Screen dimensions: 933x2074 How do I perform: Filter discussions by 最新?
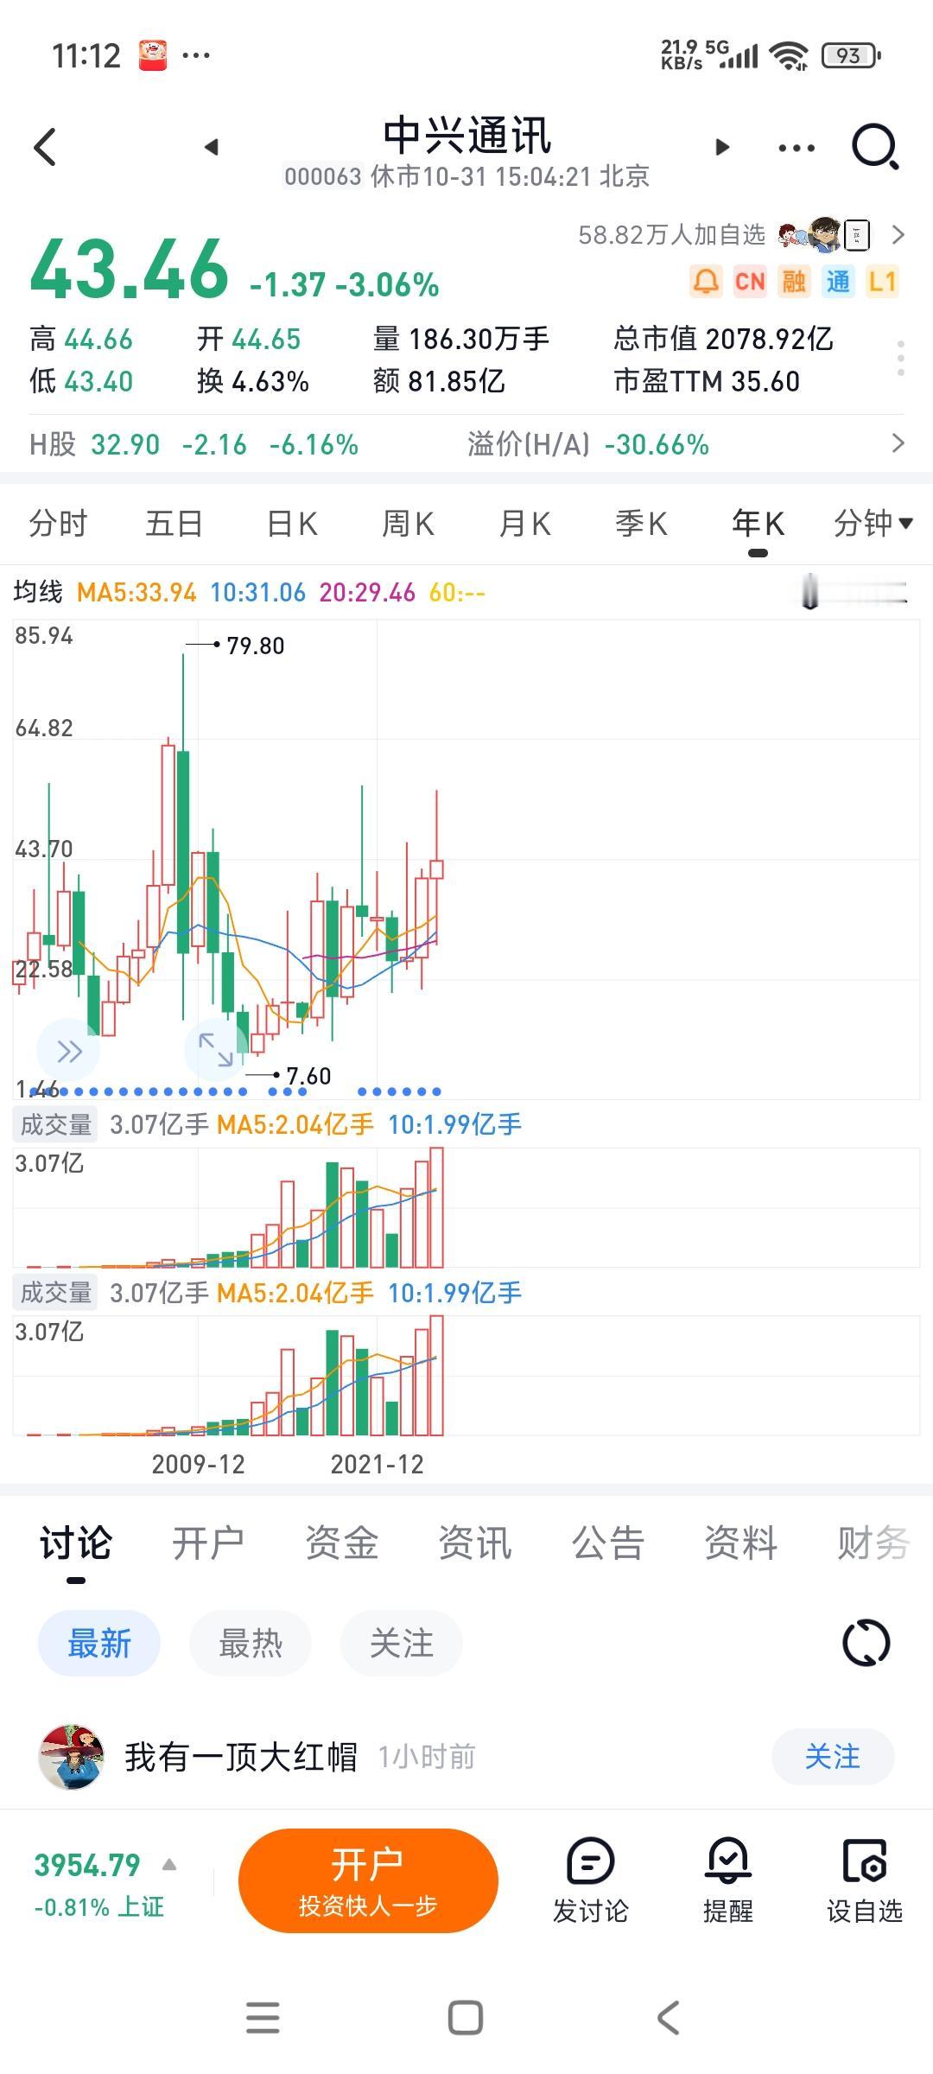tap(98, 1644)
